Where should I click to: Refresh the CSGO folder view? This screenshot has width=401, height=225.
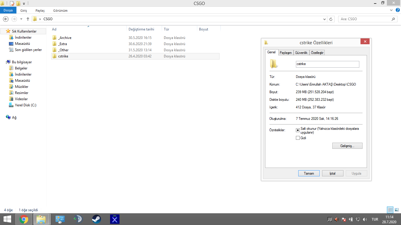(x=331, y=19)
